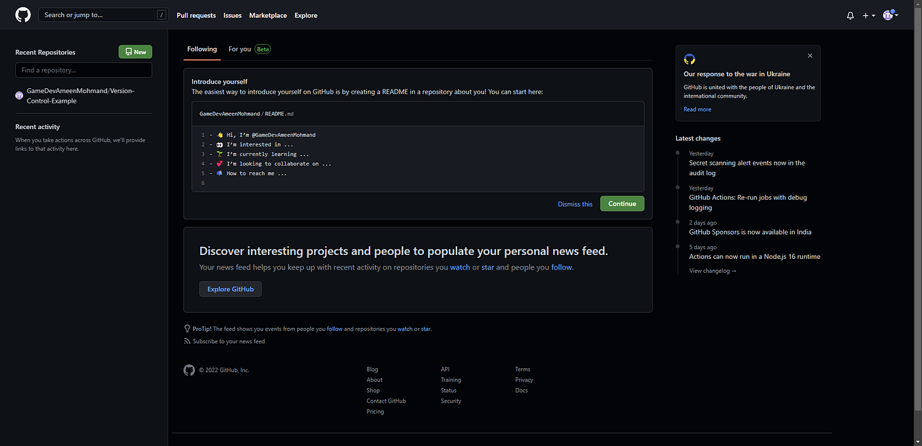The image size is (922, 446).
Task: Click Dismiss this link
Action: [x=575, y=204]
